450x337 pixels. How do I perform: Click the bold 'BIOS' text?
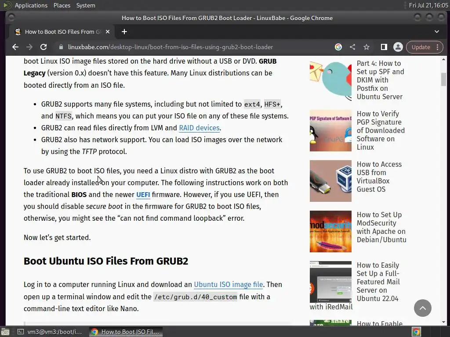(79, 194)
